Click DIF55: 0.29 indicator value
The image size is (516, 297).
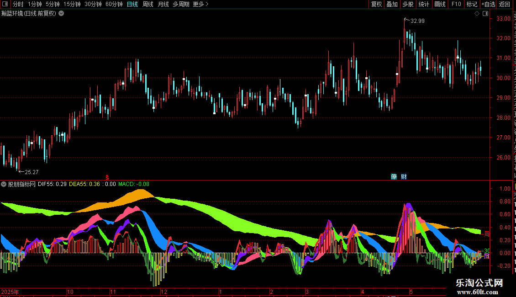point(52,184)
